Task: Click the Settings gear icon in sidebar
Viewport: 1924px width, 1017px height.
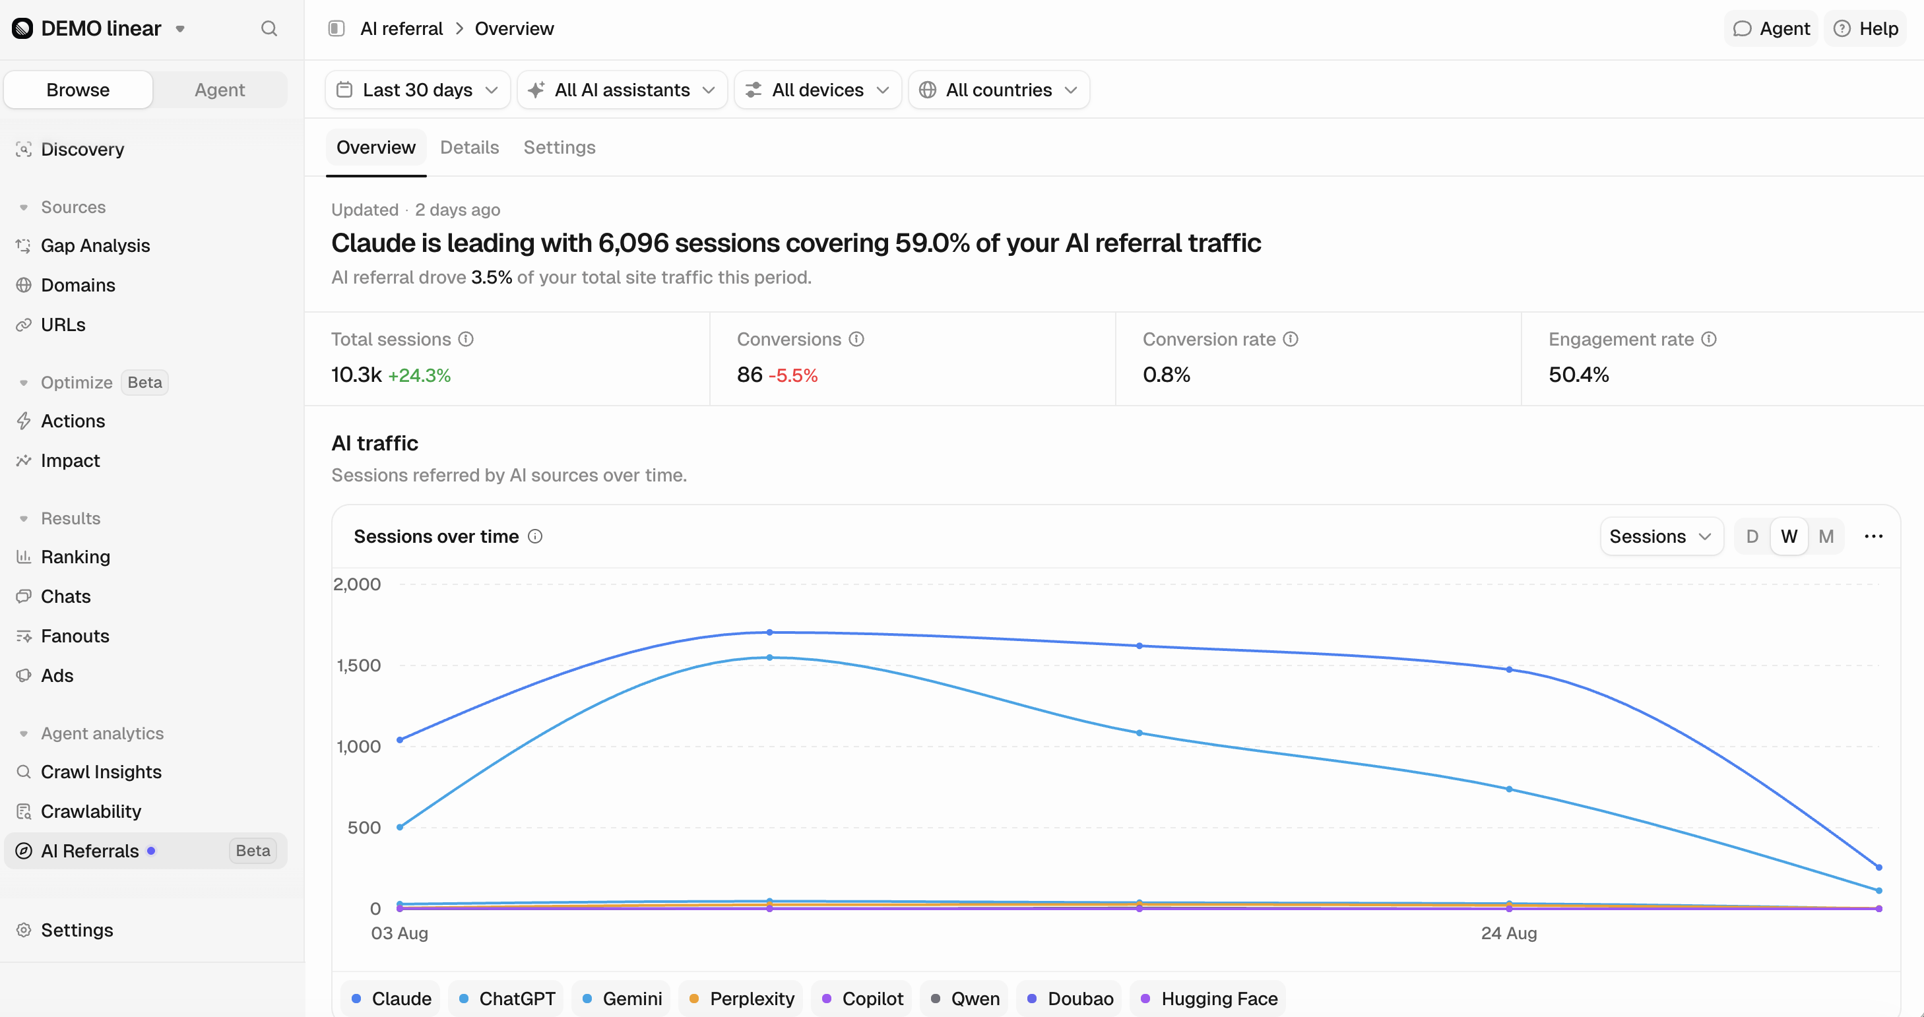Action: click(24, 931)
